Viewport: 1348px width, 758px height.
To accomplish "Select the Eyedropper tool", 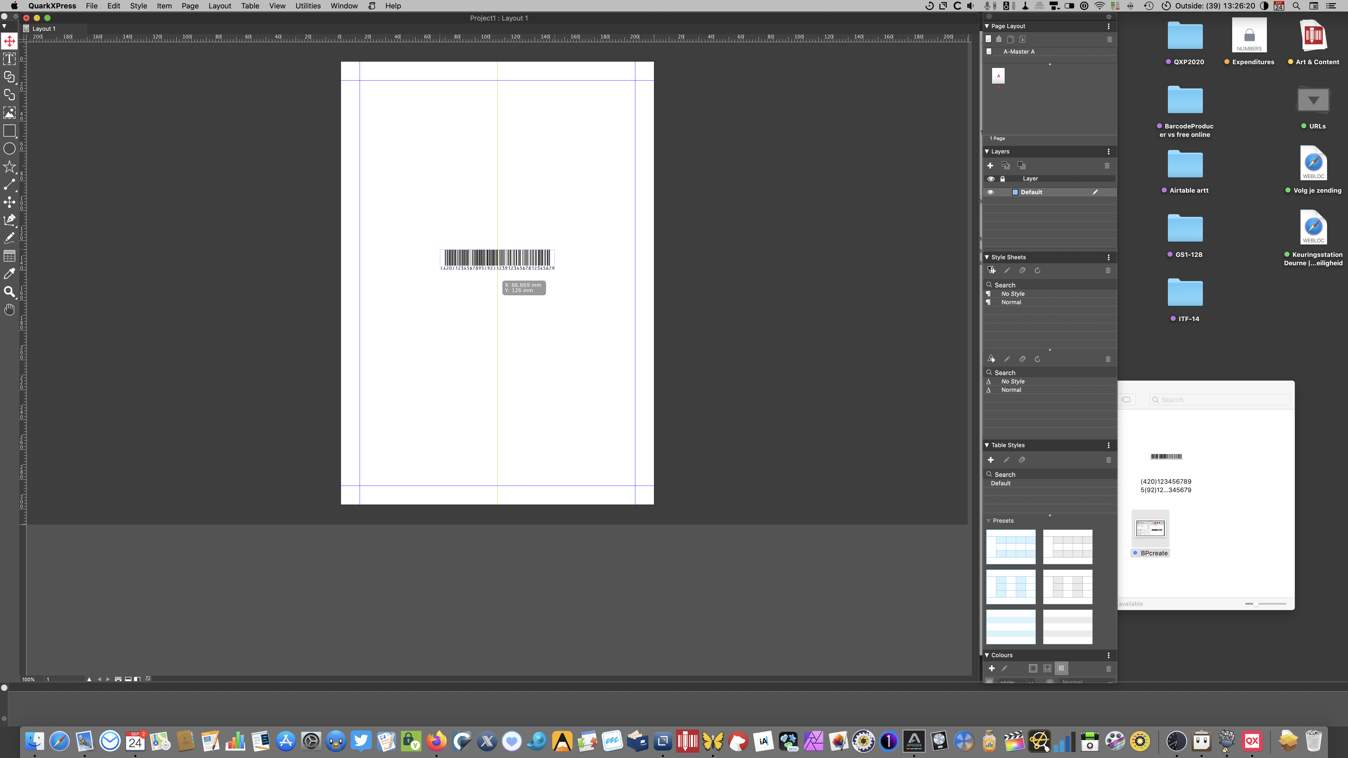I will (9, 274).
